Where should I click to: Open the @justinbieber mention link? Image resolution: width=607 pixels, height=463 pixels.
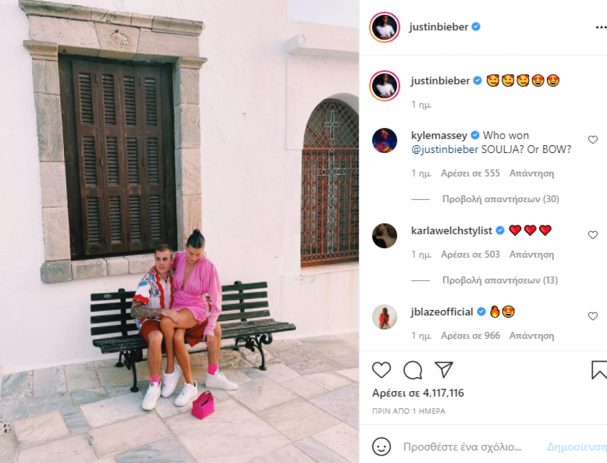[445, 150]
